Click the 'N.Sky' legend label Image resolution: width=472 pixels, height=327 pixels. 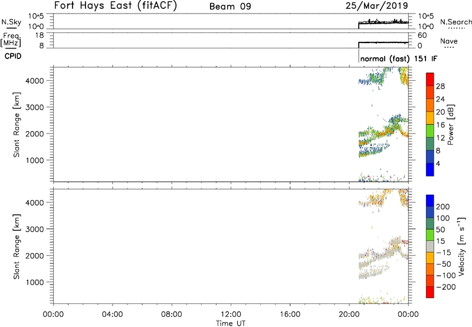point(11,22)
